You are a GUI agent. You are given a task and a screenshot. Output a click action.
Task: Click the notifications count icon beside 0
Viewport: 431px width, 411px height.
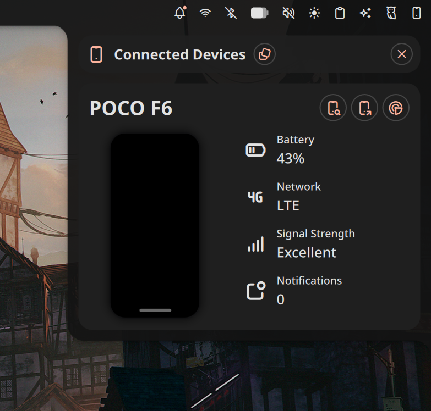[256, 291]
